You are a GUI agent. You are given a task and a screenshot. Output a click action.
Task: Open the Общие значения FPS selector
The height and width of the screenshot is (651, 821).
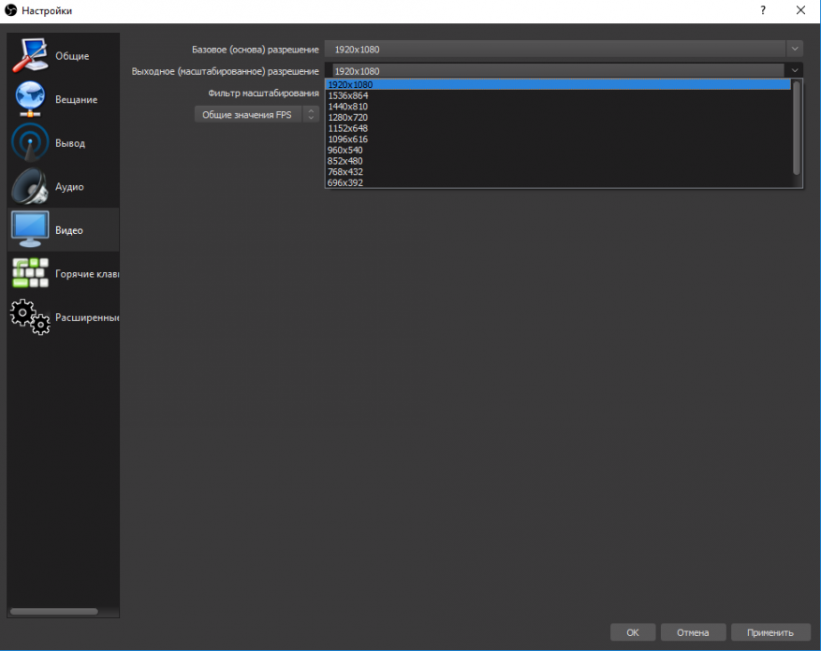[248, 114]
